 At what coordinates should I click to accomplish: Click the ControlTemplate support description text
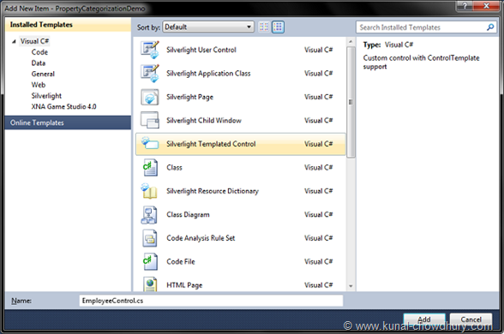[x=421, y=62]
